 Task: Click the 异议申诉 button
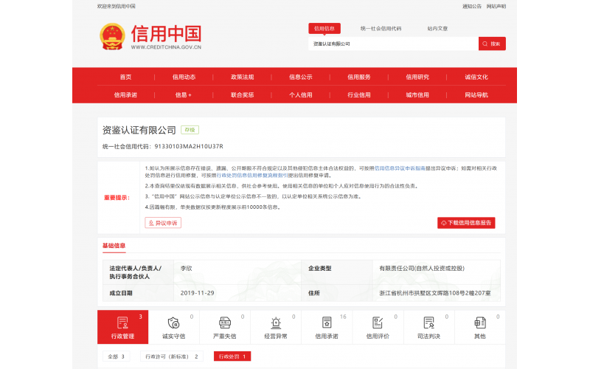(163, 223)
